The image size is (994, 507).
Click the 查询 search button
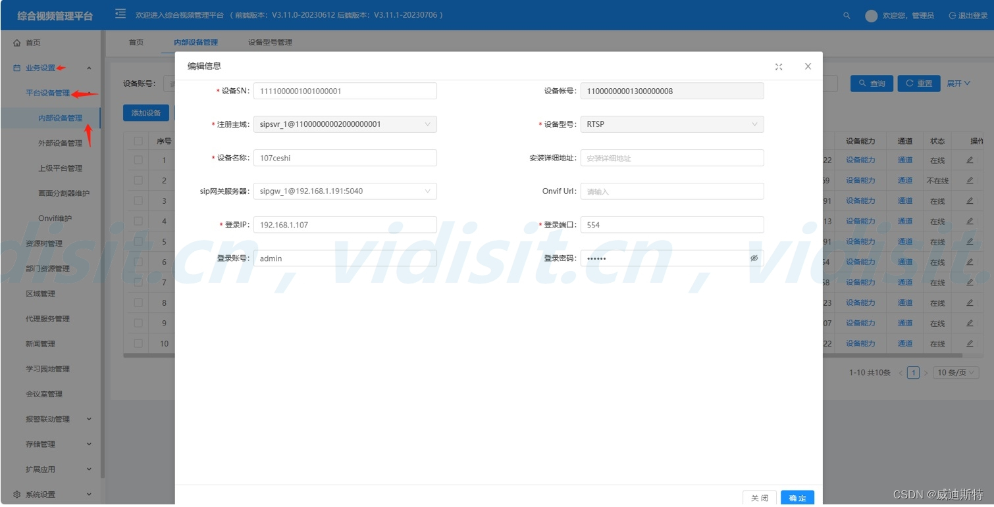(872, 84)
